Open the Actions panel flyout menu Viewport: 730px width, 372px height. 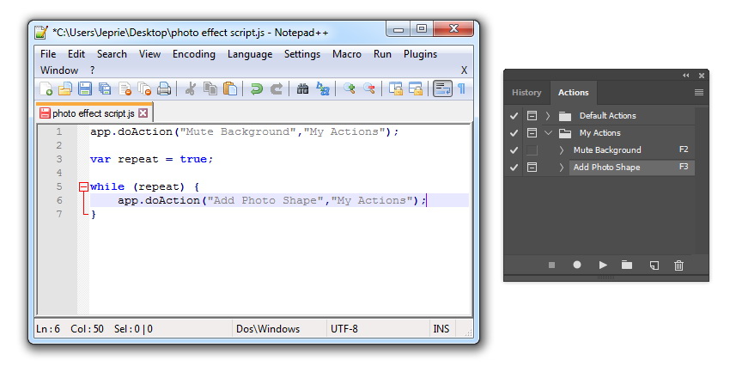coord(699,92)
